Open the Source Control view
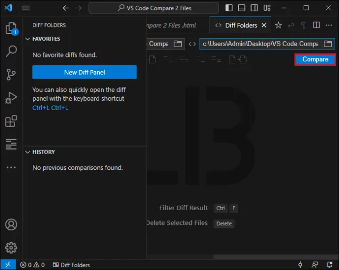339x270 pixels. coord(11,75)
